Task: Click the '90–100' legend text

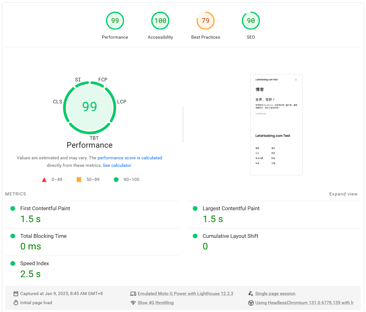Action: click(131, 179)
